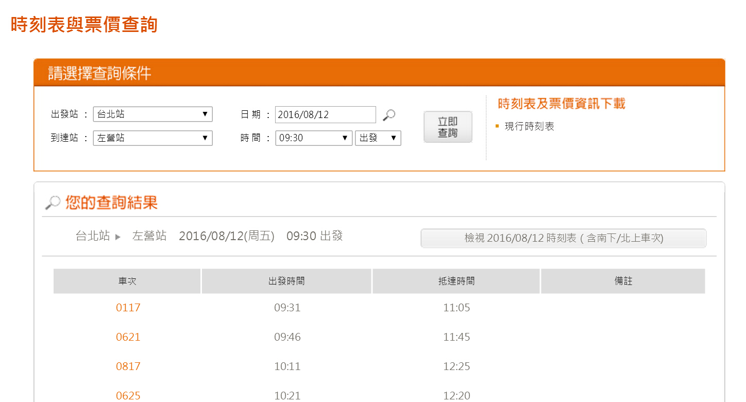Click departure time 10:21
This screenshot has height=402, width=746.
(x=287, y=396)
